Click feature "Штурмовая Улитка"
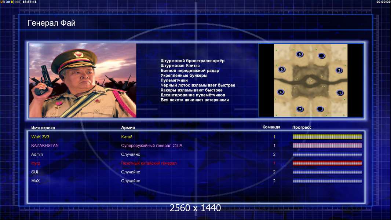Screen dimensions: 391x220 coord(180,66)
